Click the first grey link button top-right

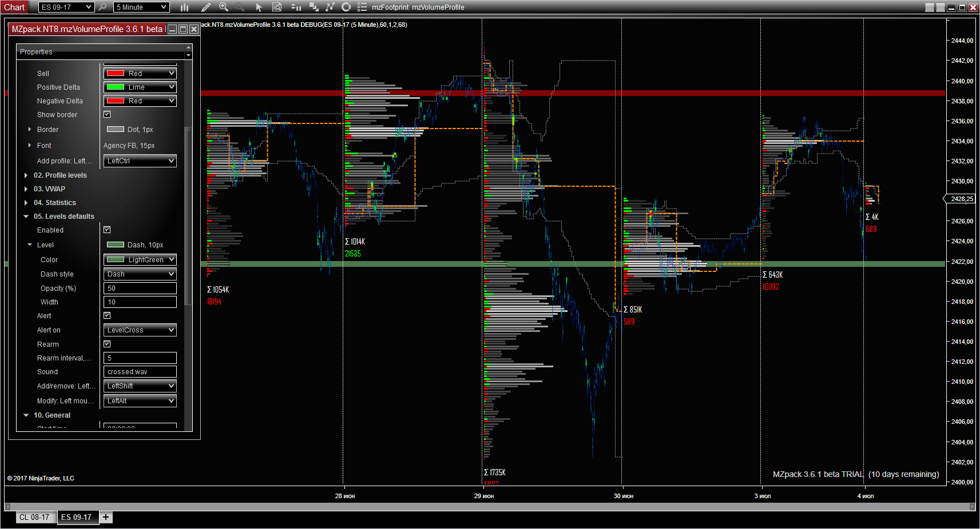(930, 7)
